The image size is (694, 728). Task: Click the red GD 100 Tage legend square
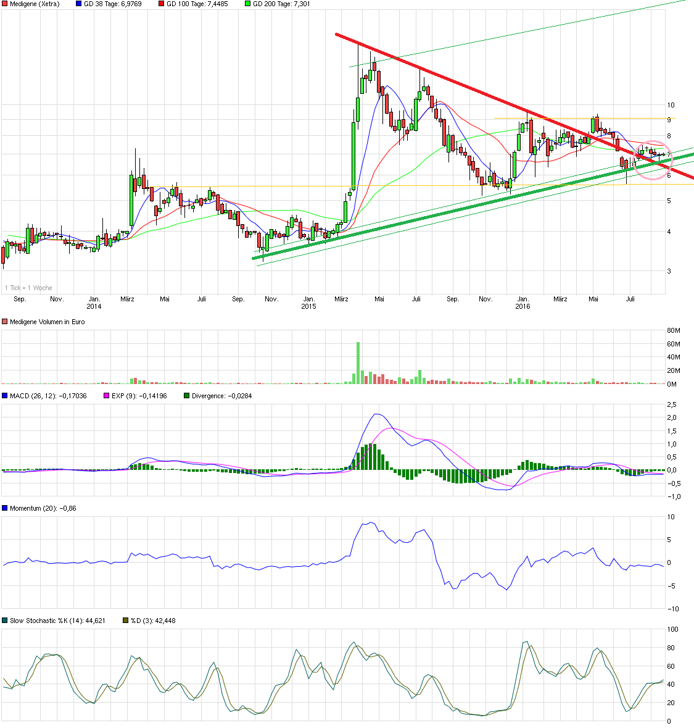coord(163,4)
